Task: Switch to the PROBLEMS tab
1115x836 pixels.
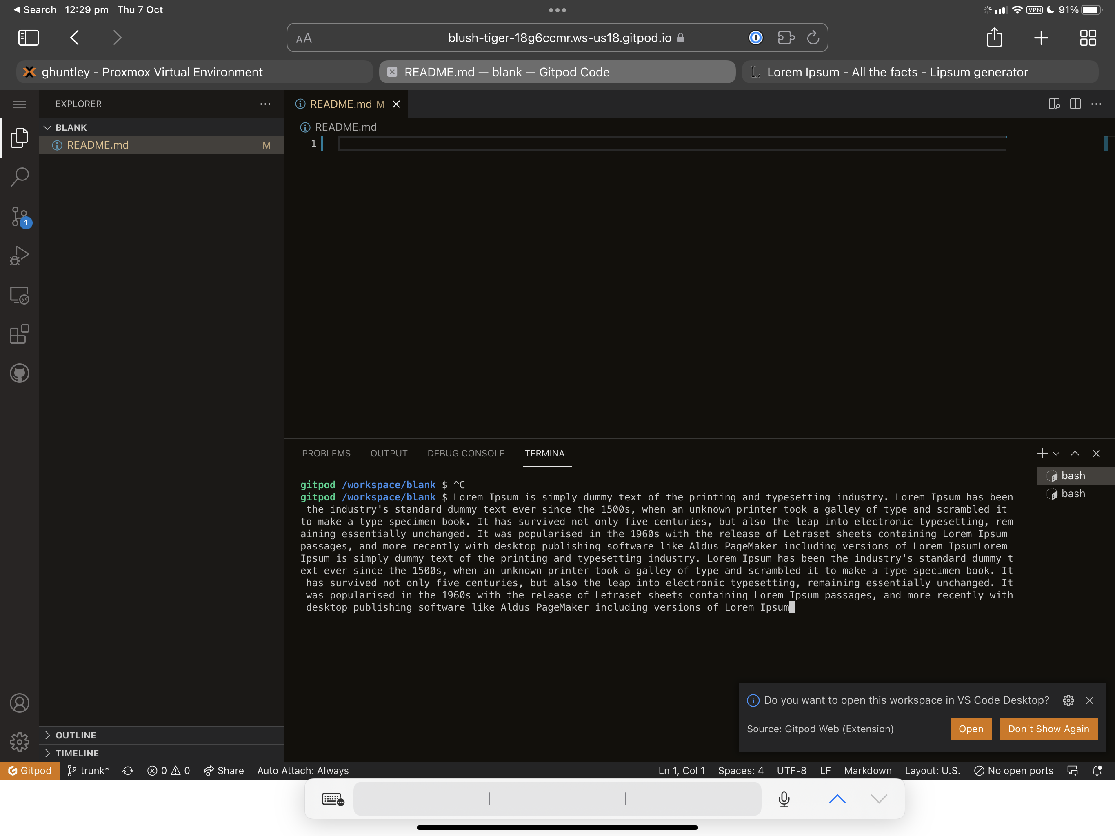Action: 326,453
